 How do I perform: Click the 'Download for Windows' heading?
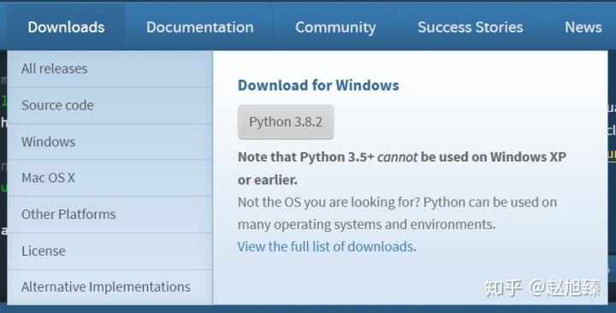(318, 86)
